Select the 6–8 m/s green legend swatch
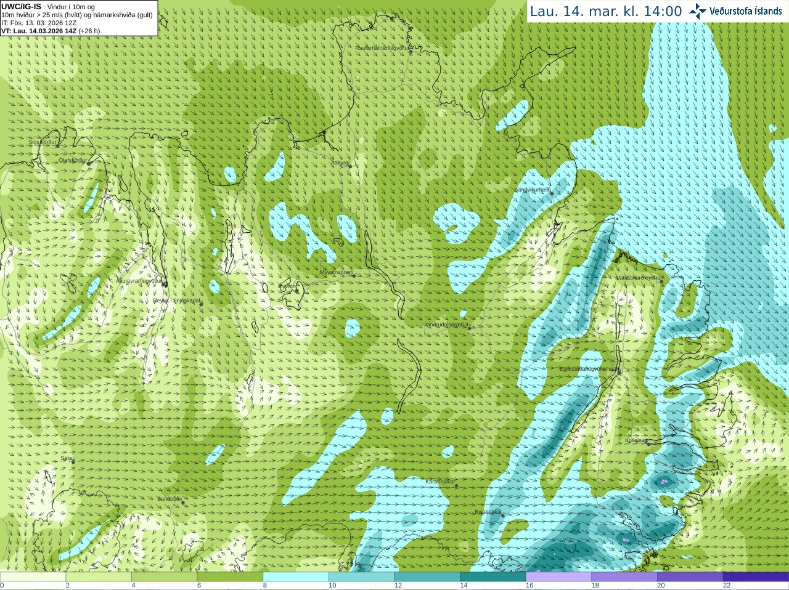 point(230,577)
